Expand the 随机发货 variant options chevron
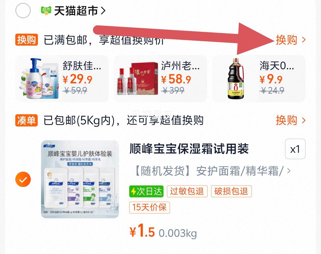 tap(289, 171)
